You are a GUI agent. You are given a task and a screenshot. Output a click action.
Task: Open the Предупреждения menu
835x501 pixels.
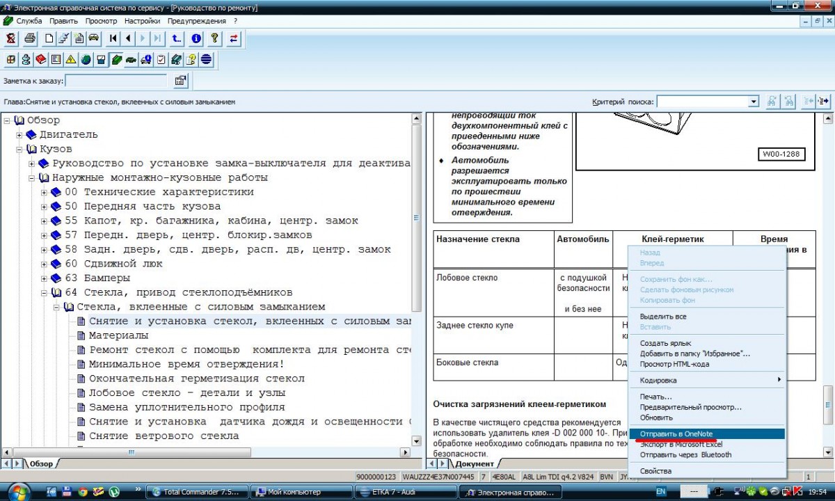(x=197, y=21)
